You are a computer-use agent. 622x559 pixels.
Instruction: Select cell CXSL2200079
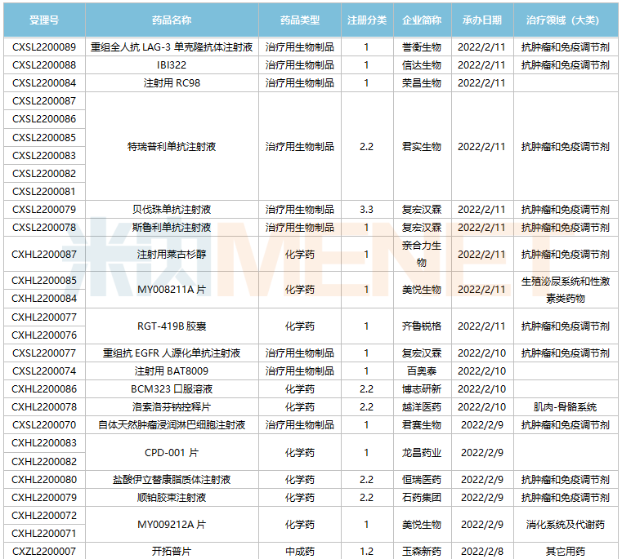coord(44,210)
